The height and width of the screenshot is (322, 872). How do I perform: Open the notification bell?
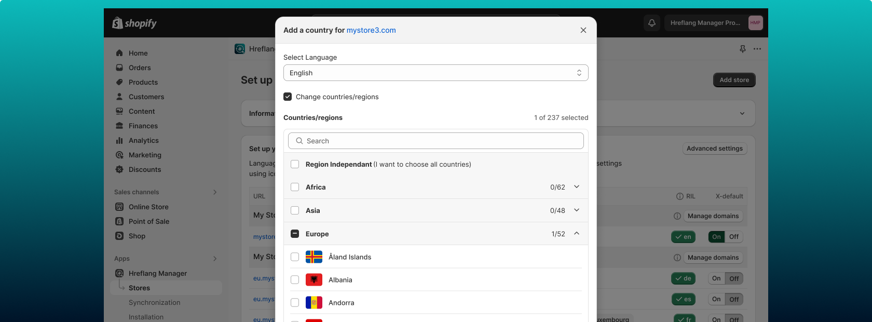point(651,22)
